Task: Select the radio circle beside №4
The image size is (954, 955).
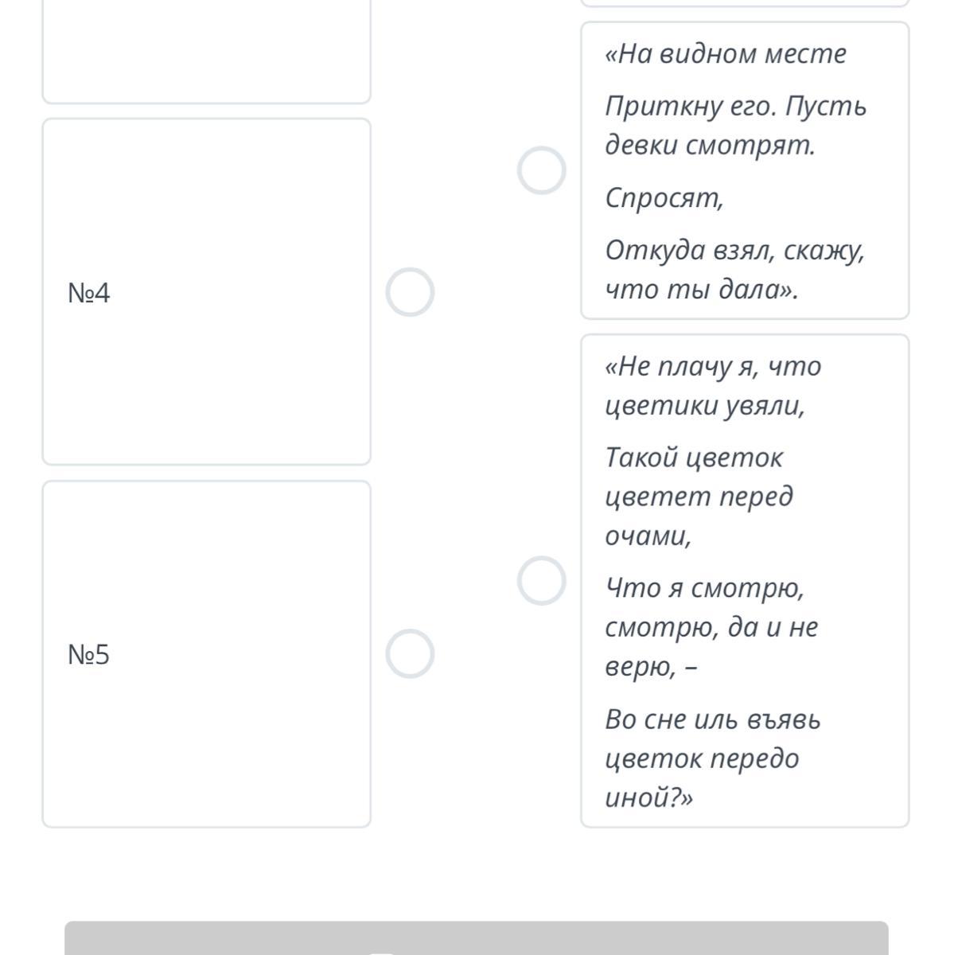Action: 410,292
